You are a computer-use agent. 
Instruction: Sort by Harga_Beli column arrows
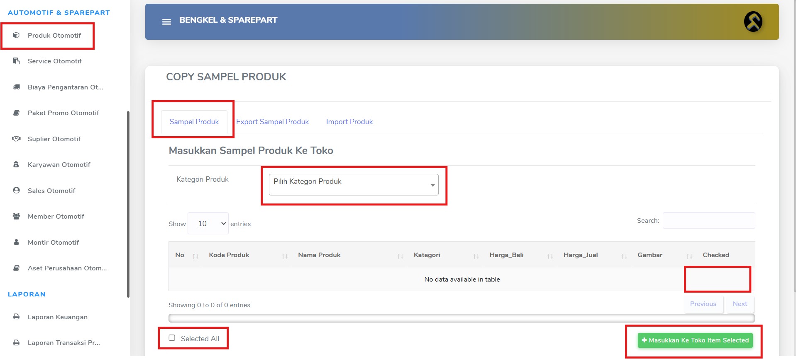pyautogui.click(x=550, y=256)
